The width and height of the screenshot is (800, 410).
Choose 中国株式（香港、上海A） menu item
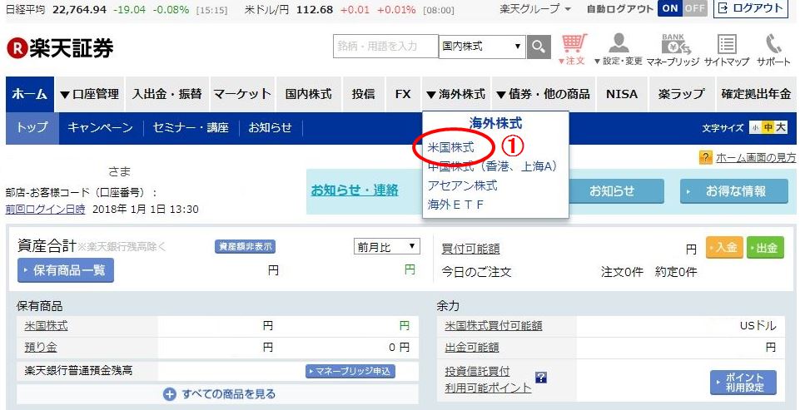(492, 166)
